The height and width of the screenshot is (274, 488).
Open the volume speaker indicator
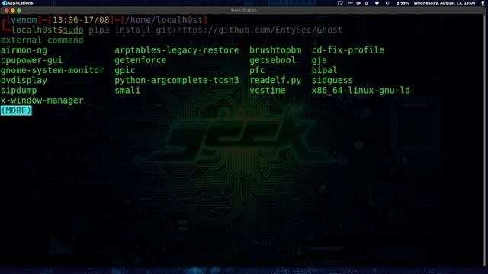[x=387, y=3]
